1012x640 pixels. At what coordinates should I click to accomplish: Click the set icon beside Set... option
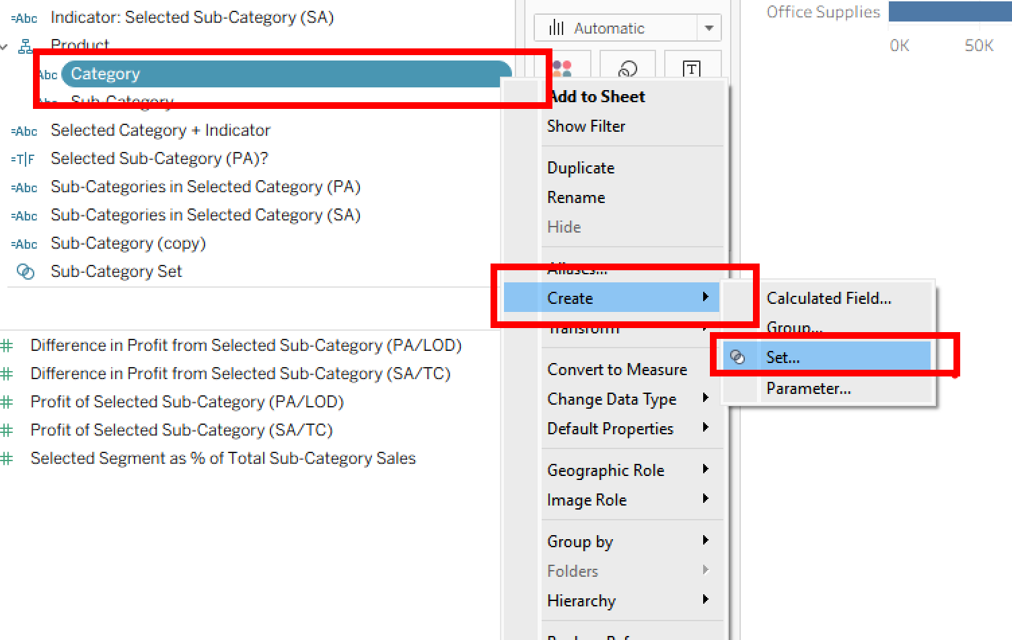(737, 357)
